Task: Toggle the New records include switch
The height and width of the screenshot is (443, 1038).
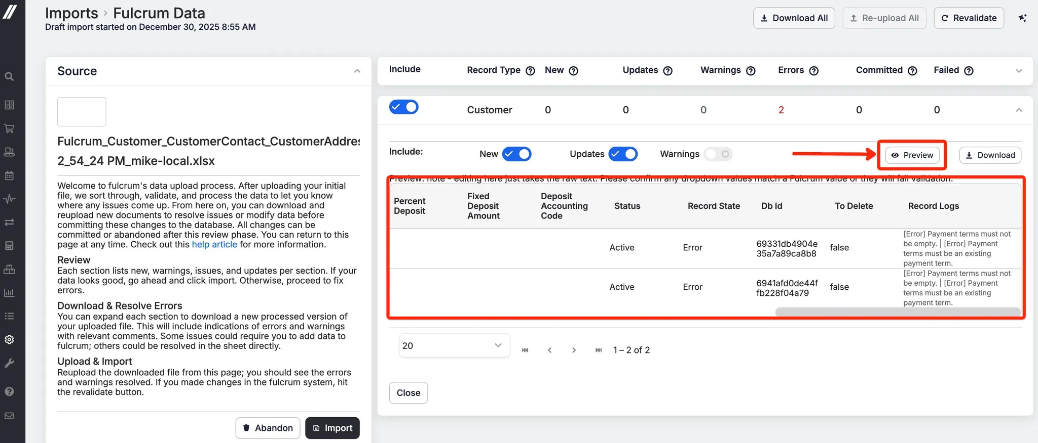Action: (x=516, y=154)
